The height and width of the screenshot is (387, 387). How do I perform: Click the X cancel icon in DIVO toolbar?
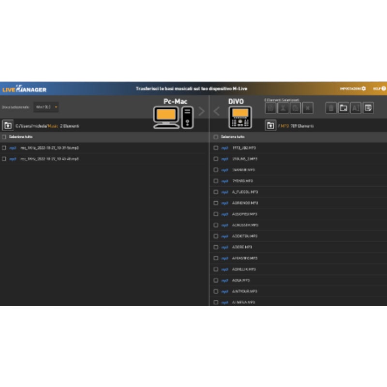(x=308, y=108)
